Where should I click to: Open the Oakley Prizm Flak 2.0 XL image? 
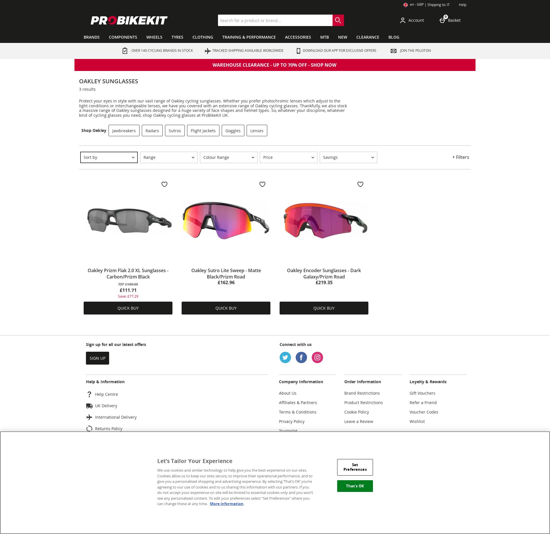pos(128,221)
